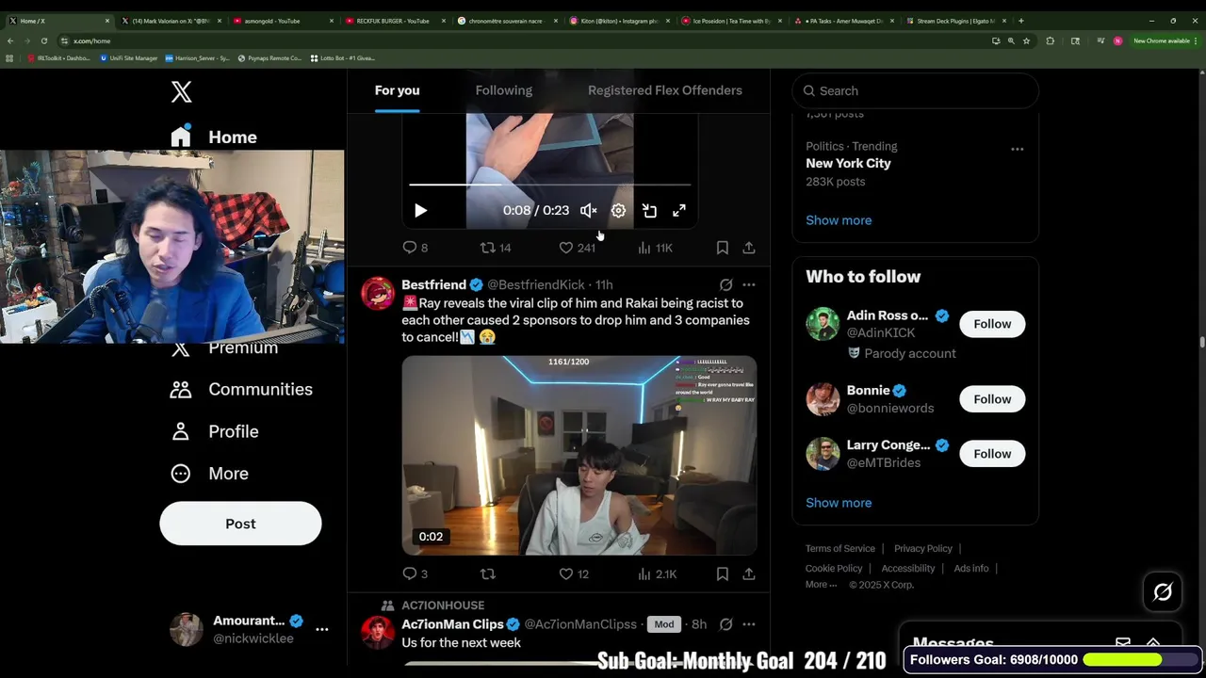Follow Larry Conge @eMTBrides
The height and width of the screenshot is (678, 1206).
click(x=992, y=454)
